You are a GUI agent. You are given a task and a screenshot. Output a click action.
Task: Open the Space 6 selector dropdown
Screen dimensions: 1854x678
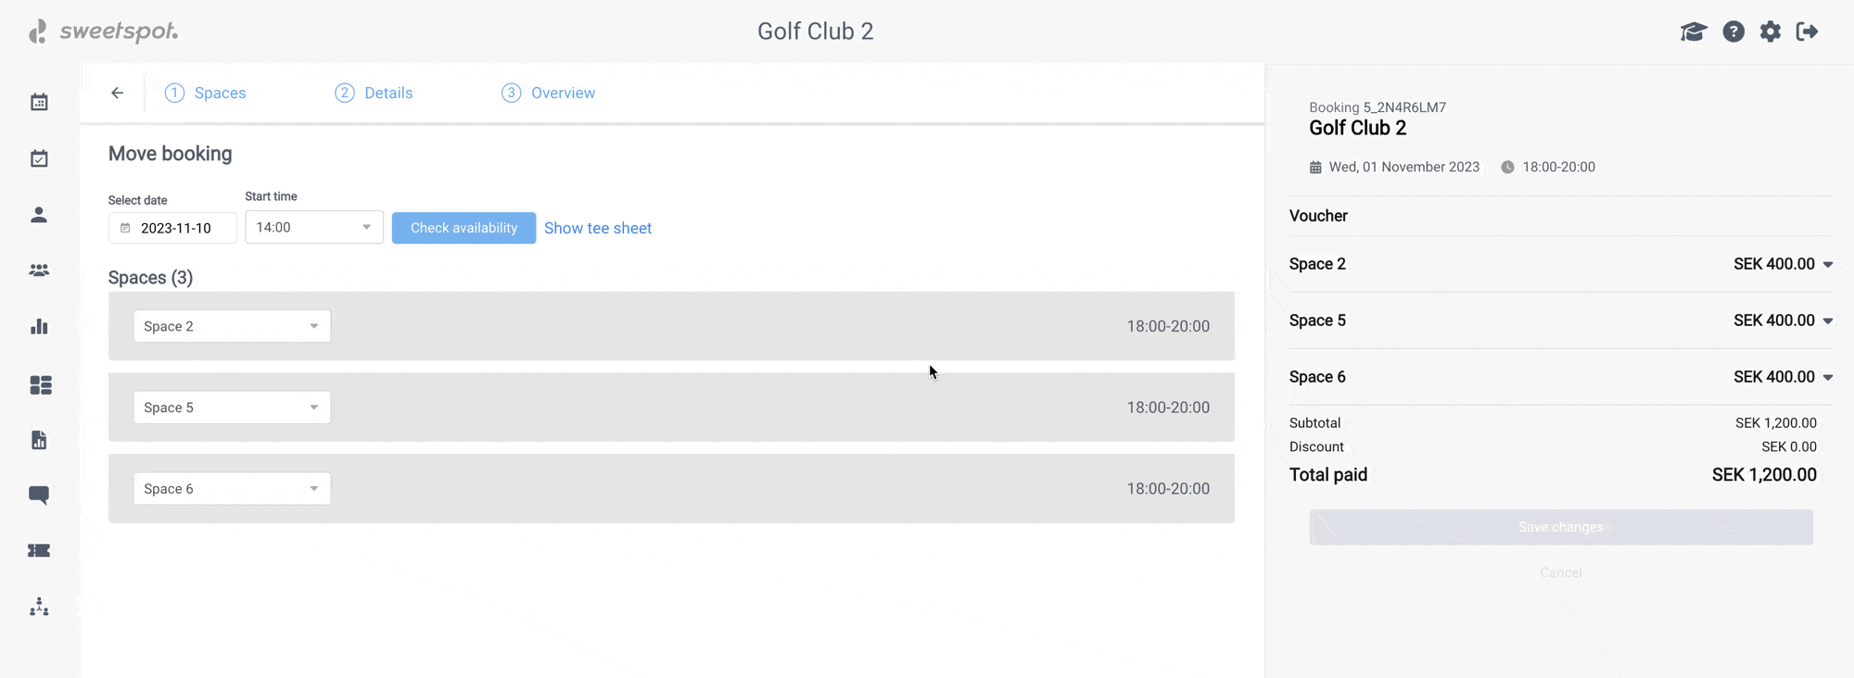point(232,488)
